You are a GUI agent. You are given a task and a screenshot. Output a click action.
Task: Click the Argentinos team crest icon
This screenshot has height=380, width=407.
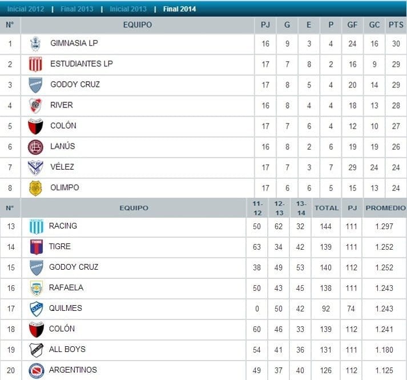click(37, 370)
